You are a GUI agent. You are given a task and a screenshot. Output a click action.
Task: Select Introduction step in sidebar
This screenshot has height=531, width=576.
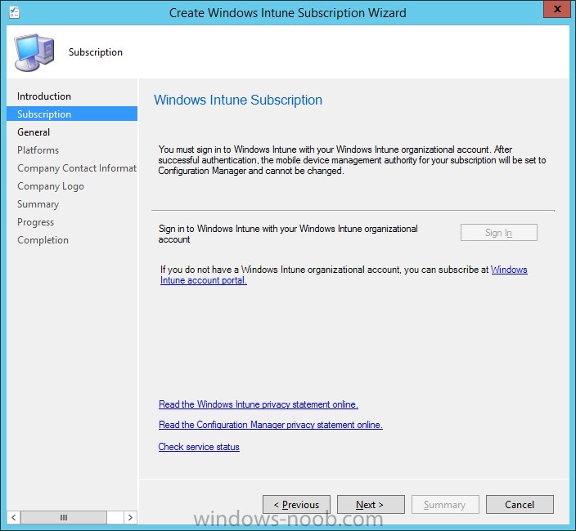pyautogui.click(x=44, y=96)
